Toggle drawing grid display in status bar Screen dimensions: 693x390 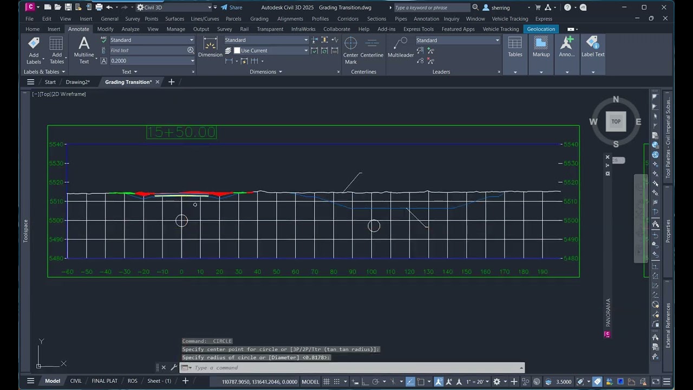(x=328, y=381)
